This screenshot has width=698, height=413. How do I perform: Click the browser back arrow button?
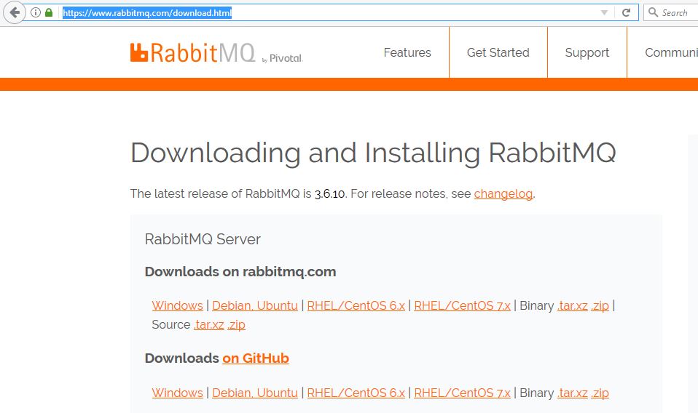point(15,12)
